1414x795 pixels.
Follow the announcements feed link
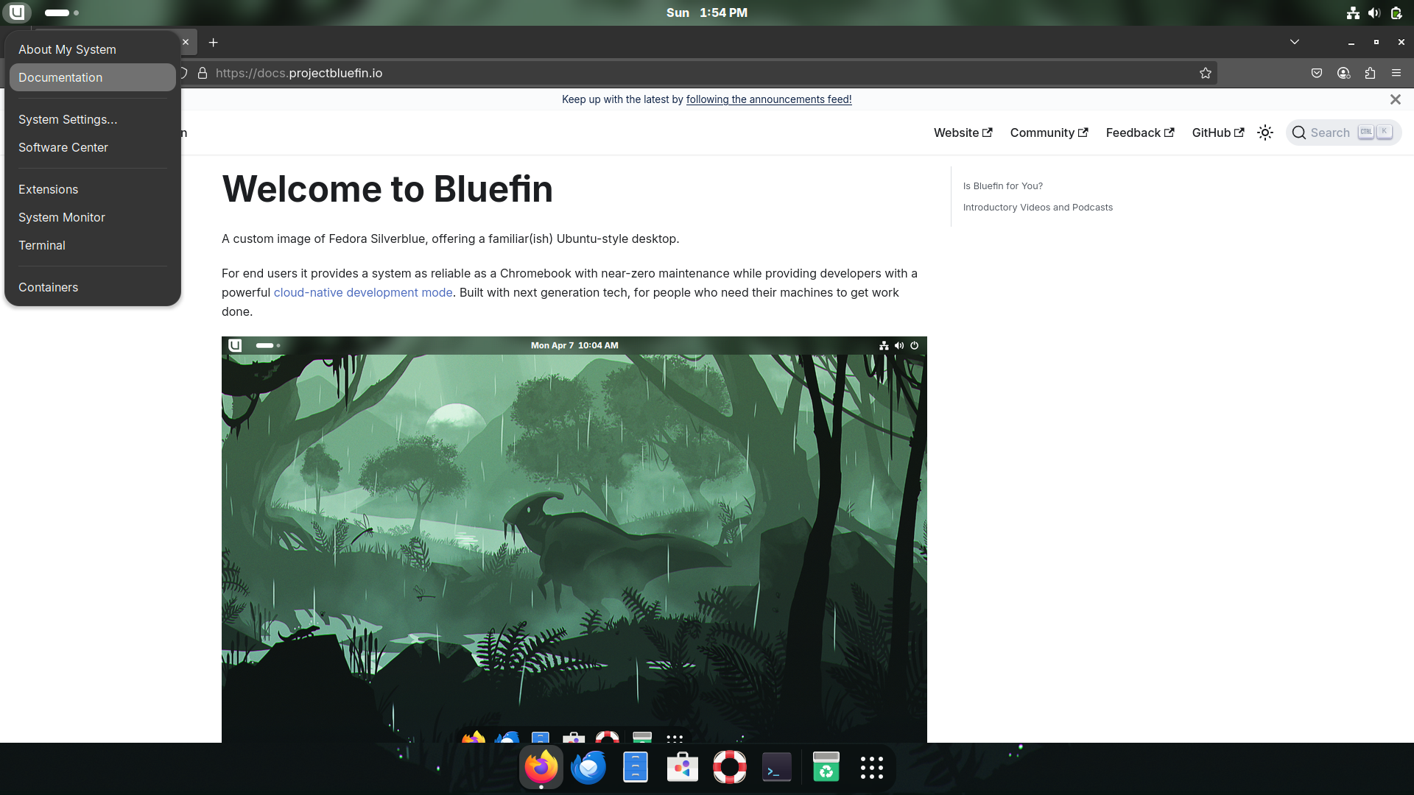tap(769, 99)
